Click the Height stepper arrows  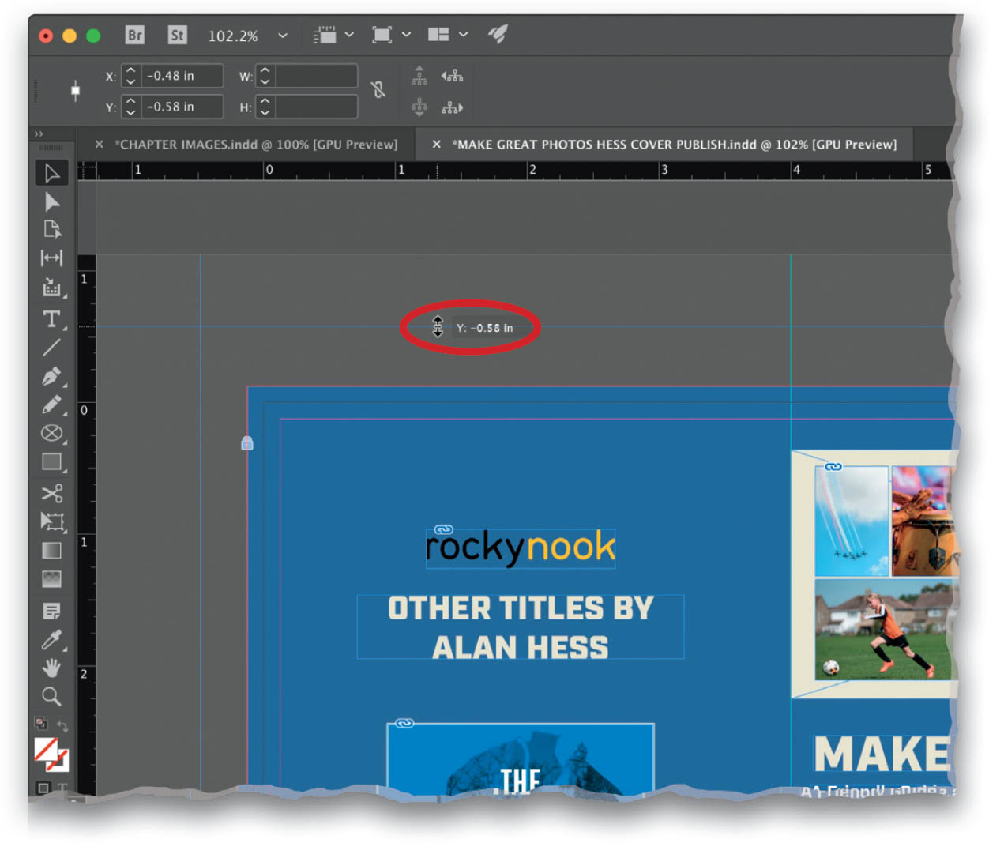265,107
